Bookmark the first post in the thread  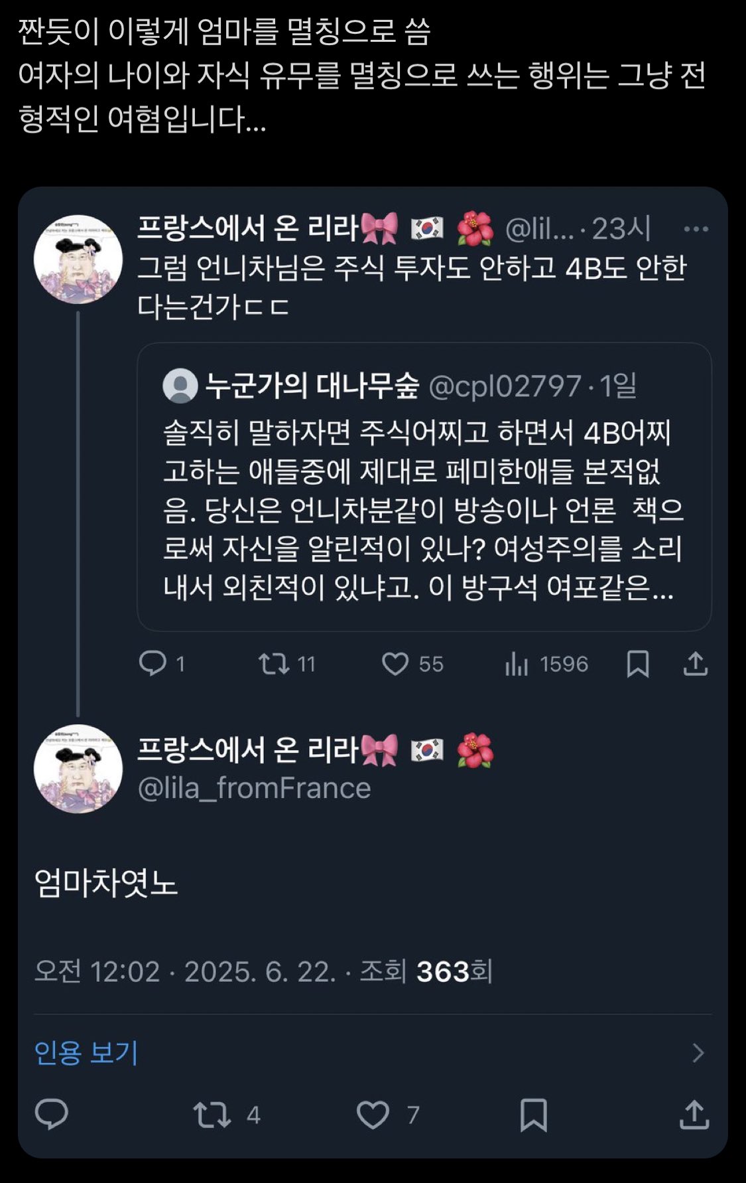pos(637,663)
